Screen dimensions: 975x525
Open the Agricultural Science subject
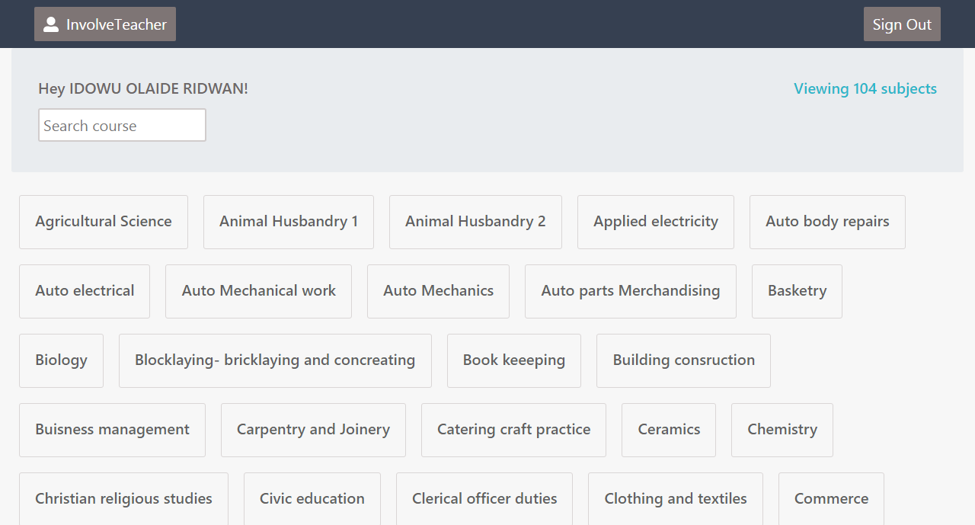click(x=104, y=222)
